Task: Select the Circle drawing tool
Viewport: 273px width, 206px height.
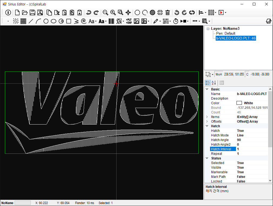Action: tap(46, 21)
